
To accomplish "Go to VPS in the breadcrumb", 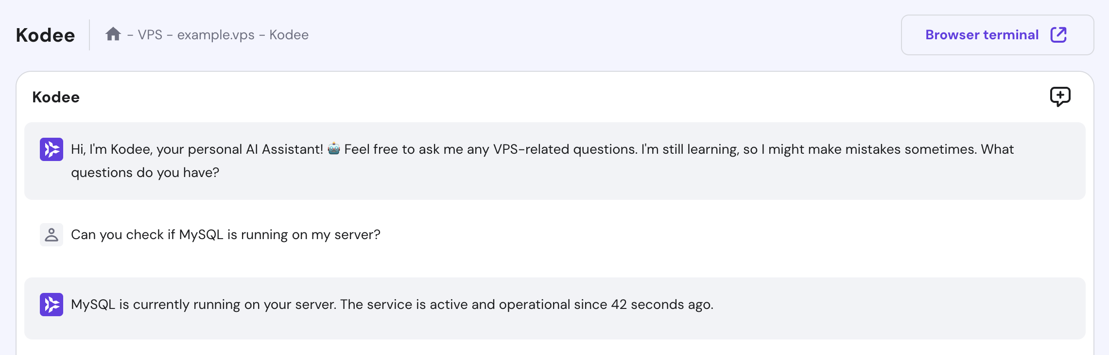I will (x=150, y=35).
